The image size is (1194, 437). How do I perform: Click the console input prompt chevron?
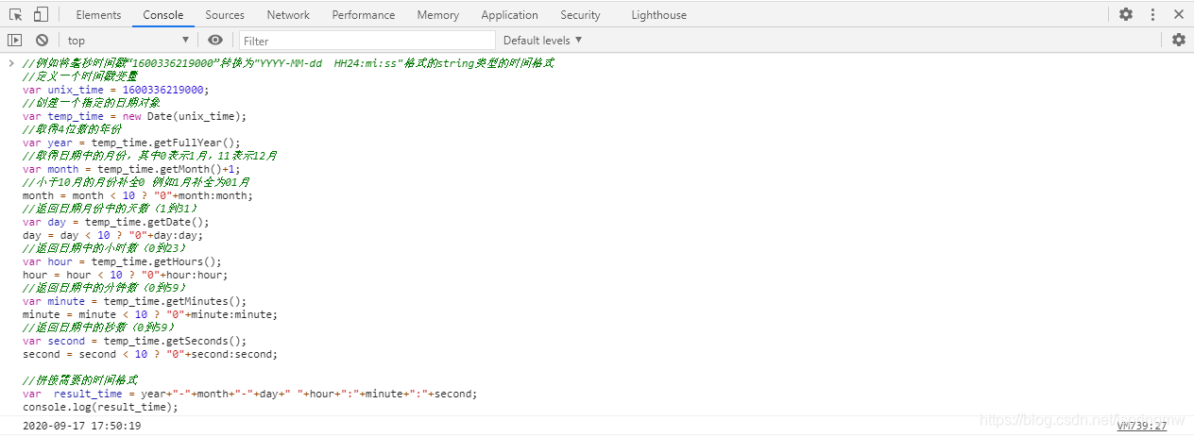click(10, 63)
